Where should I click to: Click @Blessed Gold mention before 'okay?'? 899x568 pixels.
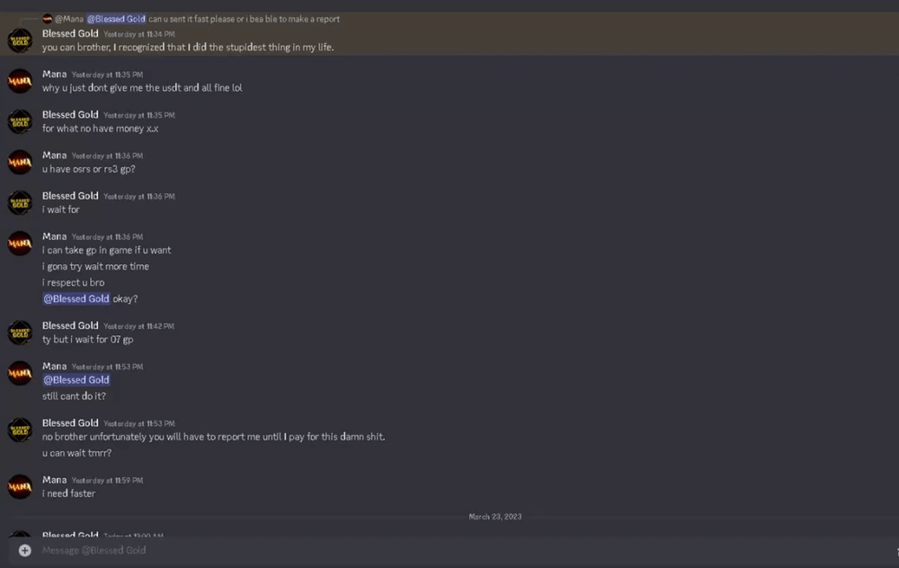click(x=76, y=298)
